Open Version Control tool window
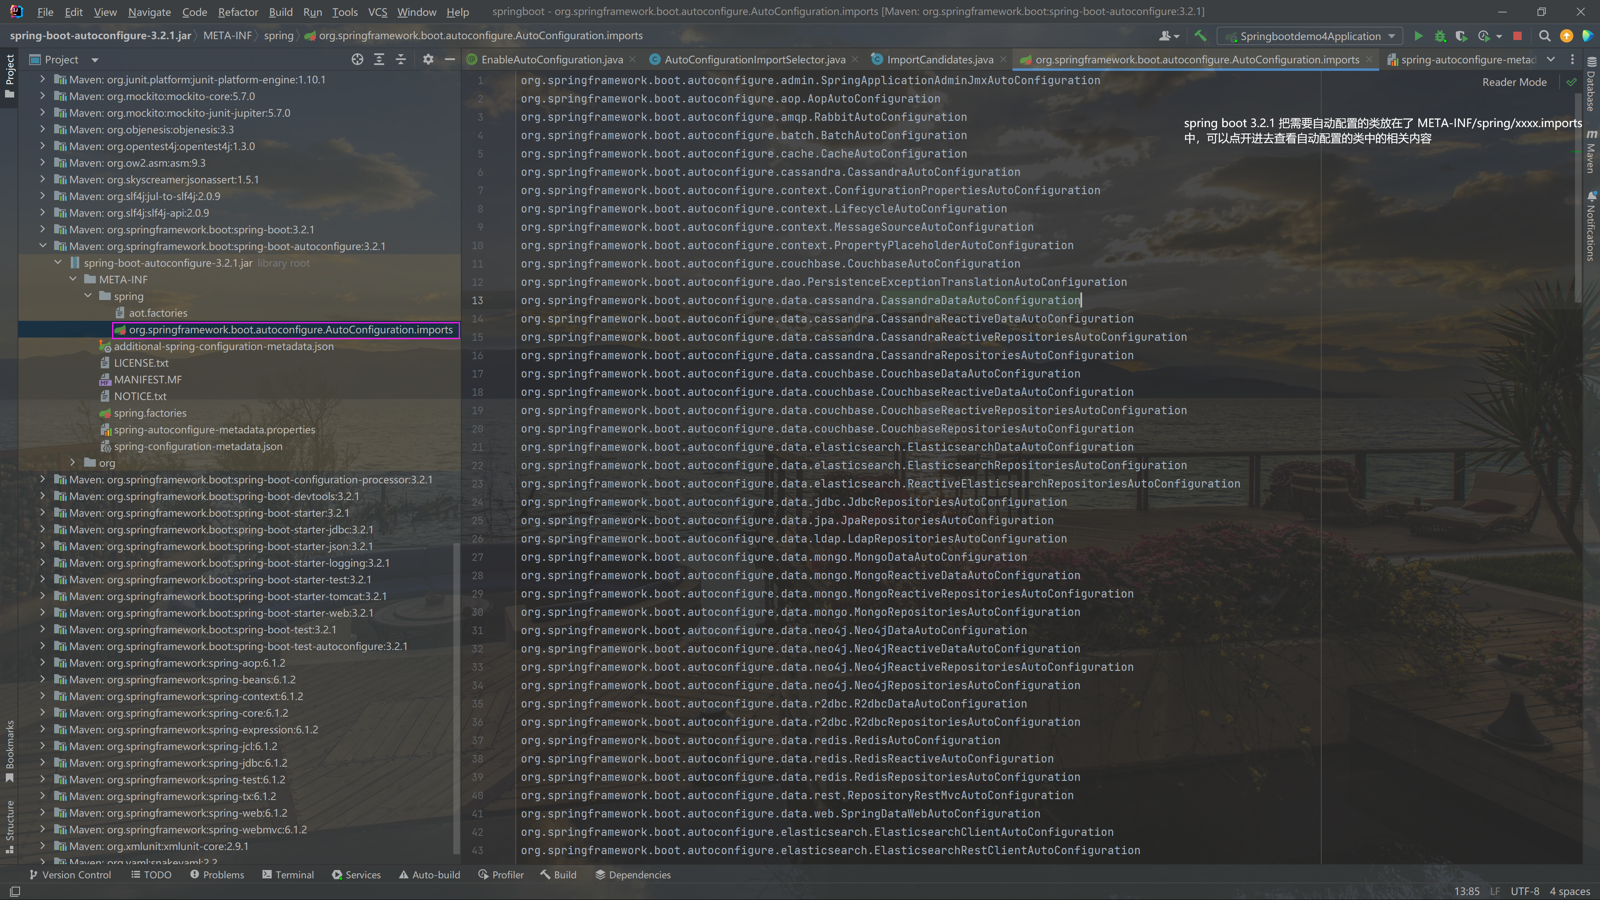1600x900 pixels. (x=70, y=875)
